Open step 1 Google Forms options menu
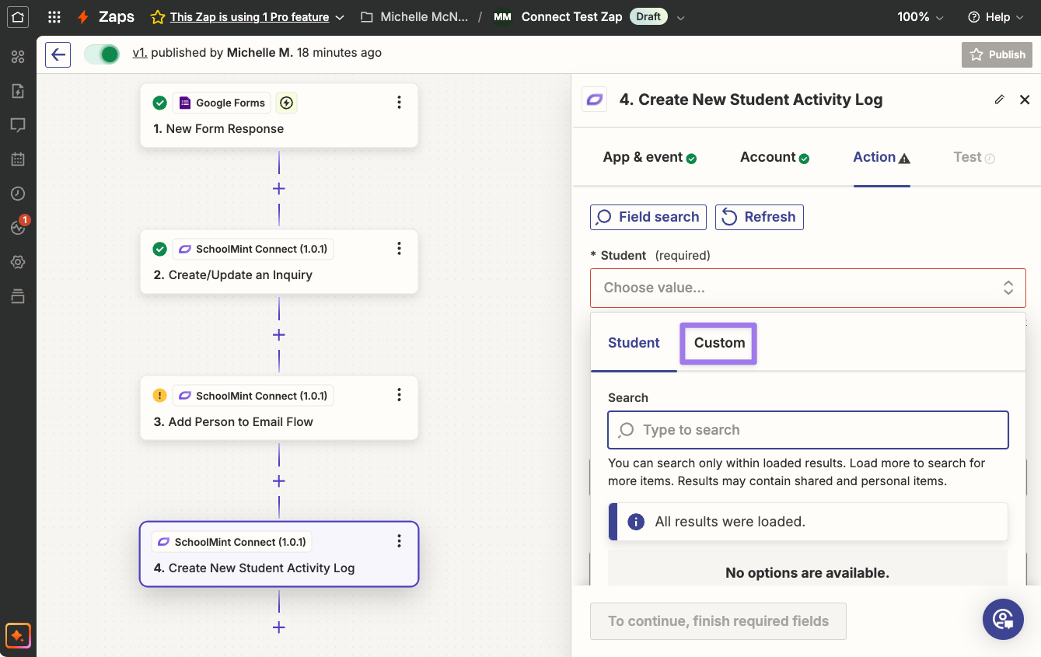The width and height of the screenshot is (1041, 657). tap(399, 103)
